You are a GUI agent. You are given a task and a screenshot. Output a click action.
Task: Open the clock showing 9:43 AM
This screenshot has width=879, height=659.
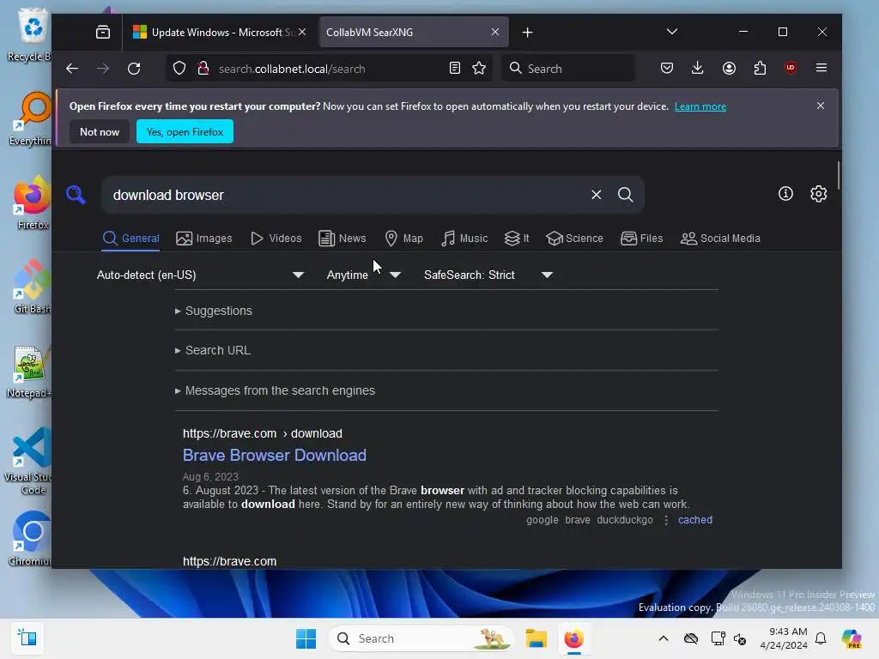pos(783,638)
